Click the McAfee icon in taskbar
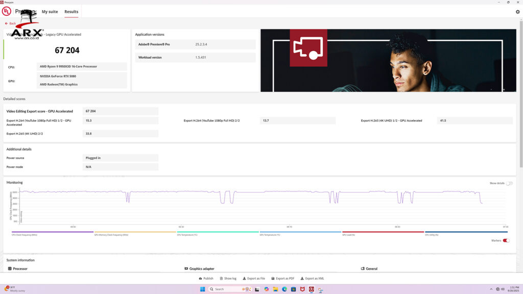 [302, 289]
